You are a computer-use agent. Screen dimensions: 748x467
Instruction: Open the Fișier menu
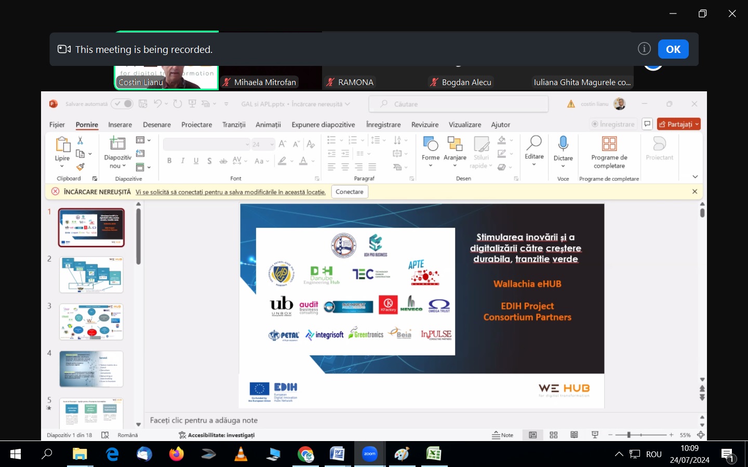click(57, 125)
